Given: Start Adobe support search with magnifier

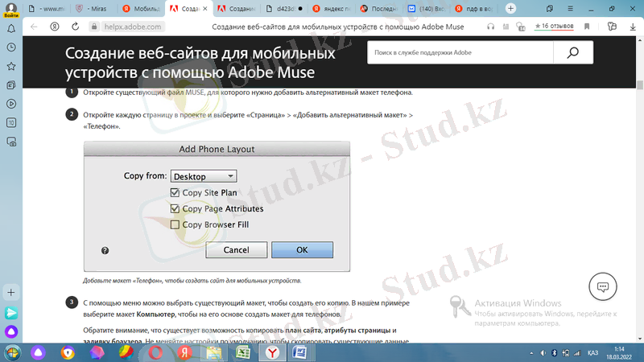Looking at the screenshot, I should [573, 52].
